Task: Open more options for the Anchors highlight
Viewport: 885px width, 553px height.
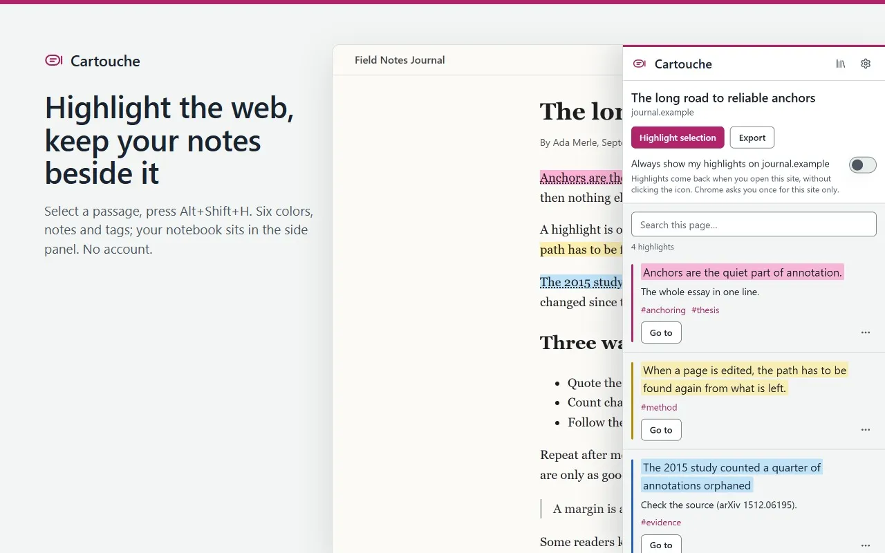Action: coord(866,332)
